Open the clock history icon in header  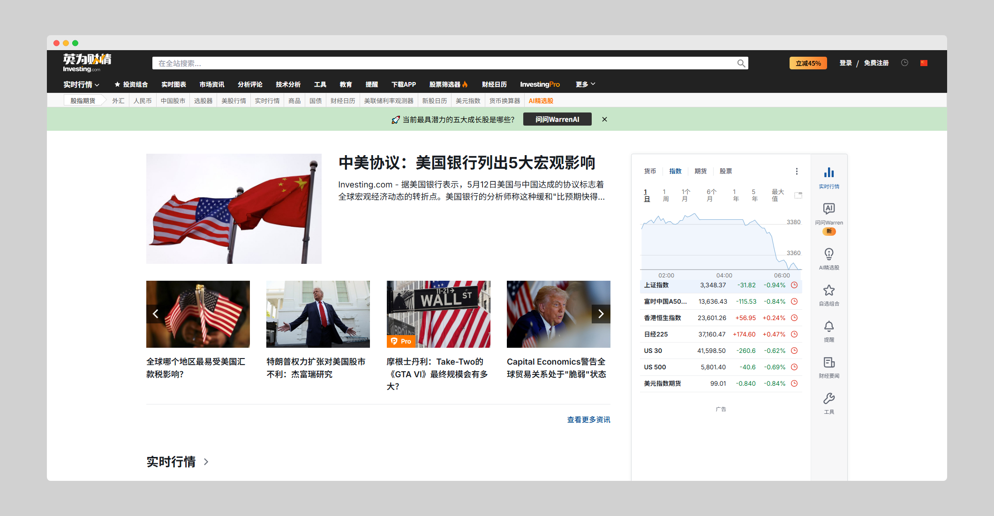click(904, 63)
